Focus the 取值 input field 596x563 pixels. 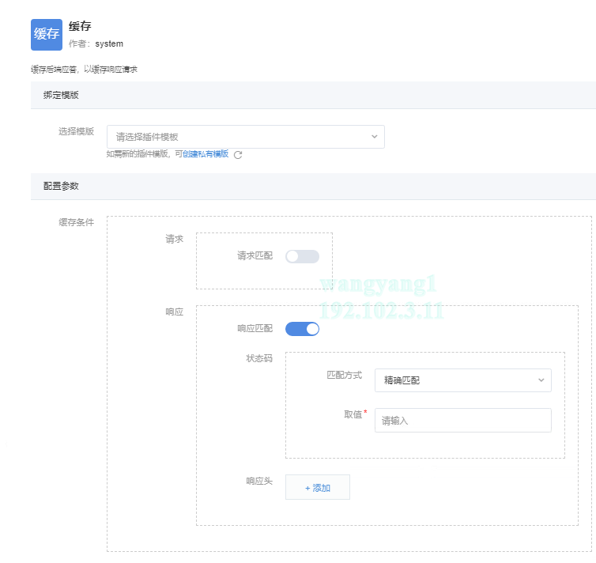[462, 421]
